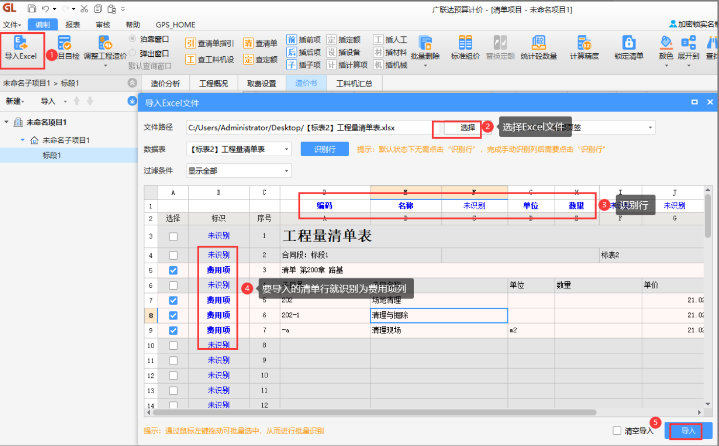Click the 查定额 toolbar item
The height and width of the screenshot is (446, 719).
click(260, 59)
